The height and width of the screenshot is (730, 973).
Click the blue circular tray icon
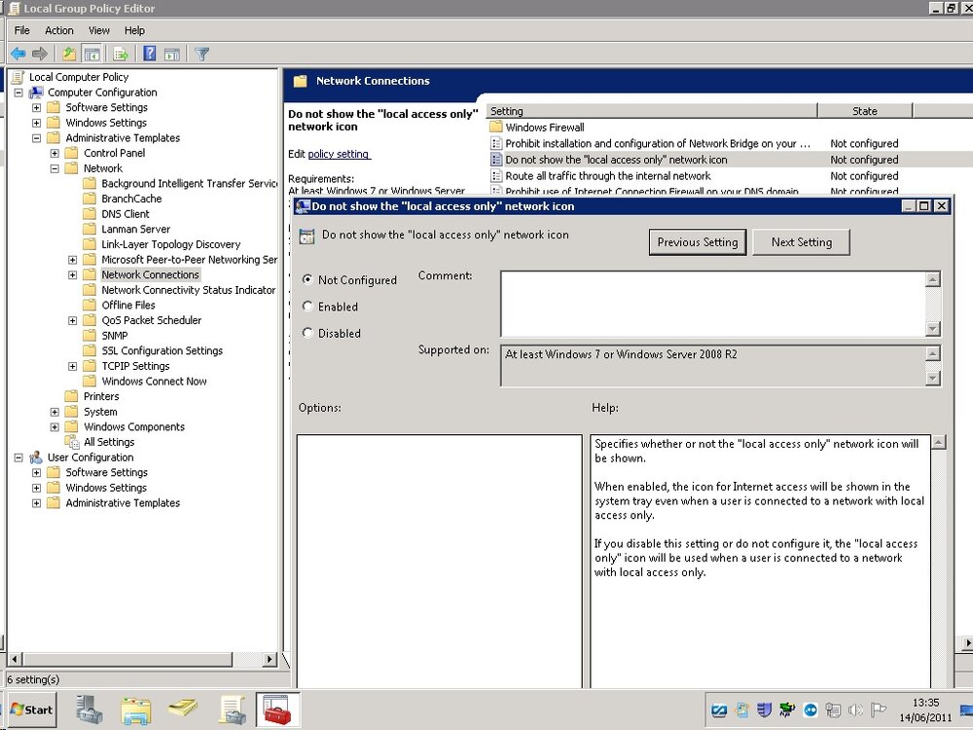(811, 710)
